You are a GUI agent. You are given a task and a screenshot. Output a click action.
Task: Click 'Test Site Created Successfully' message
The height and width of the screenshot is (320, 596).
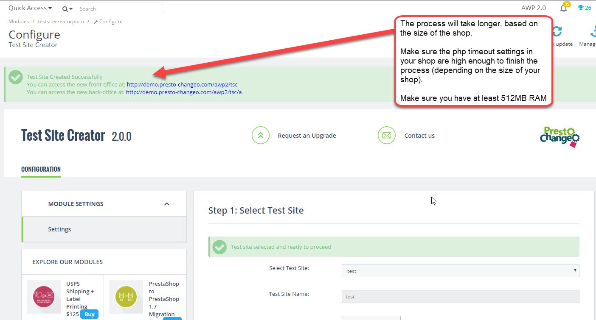65,77
